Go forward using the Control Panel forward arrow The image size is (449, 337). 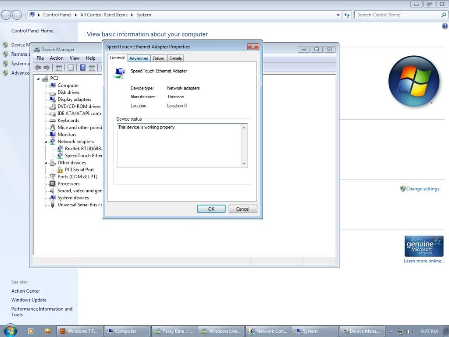17,15
